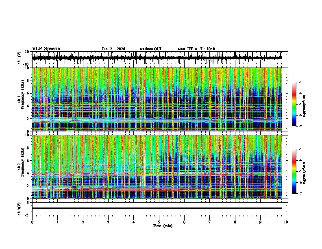Click the ch.1 frequency spectrogram panel
Image resolution: width=322 pixels, height=249 pixels.
[157, 99]
